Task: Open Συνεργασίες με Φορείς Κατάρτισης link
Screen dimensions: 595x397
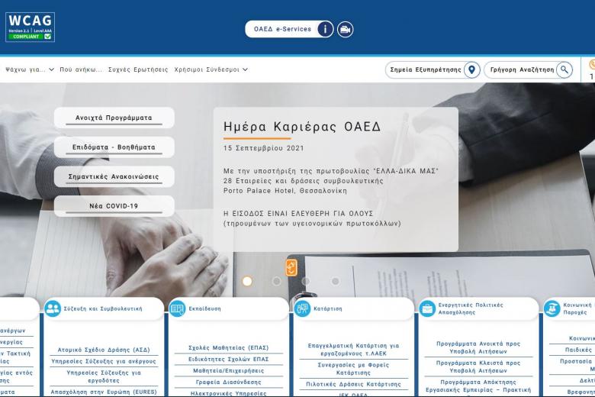Action: (x=353, y=369)
